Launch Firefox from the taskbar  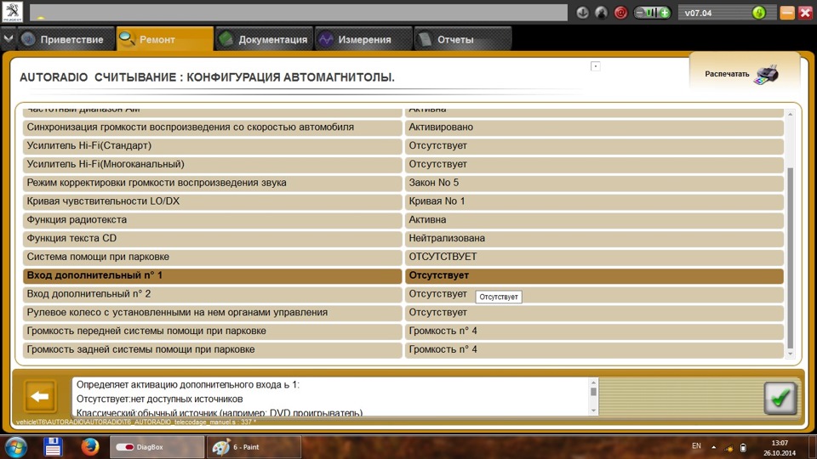coord(90,447)
